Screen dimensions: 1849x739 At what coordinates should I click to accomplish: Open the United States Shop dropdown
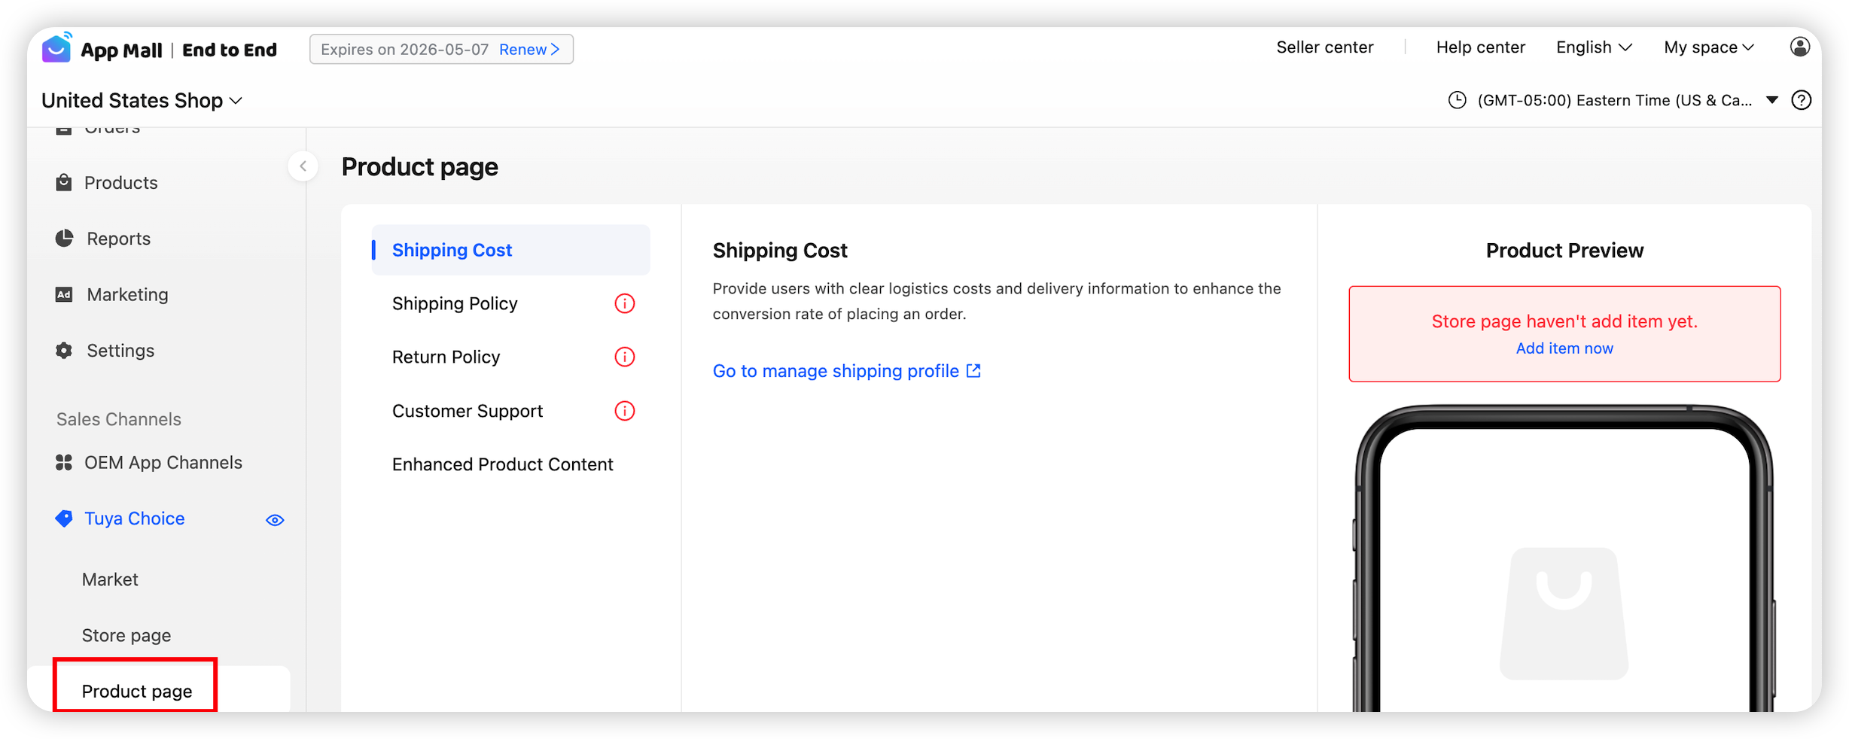pyautogui.click(x=142, y=100)
